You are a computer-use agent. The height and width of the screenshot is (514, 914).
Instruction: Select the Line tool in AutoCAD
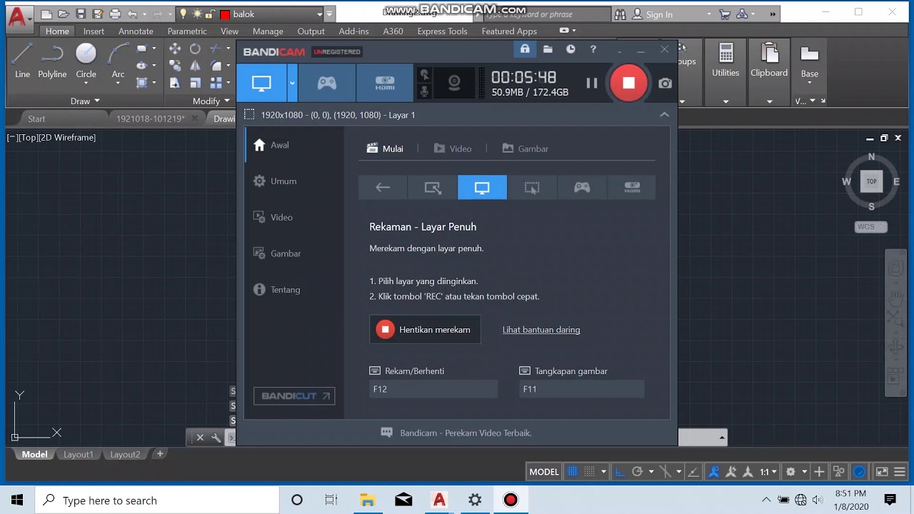(22, 61)
